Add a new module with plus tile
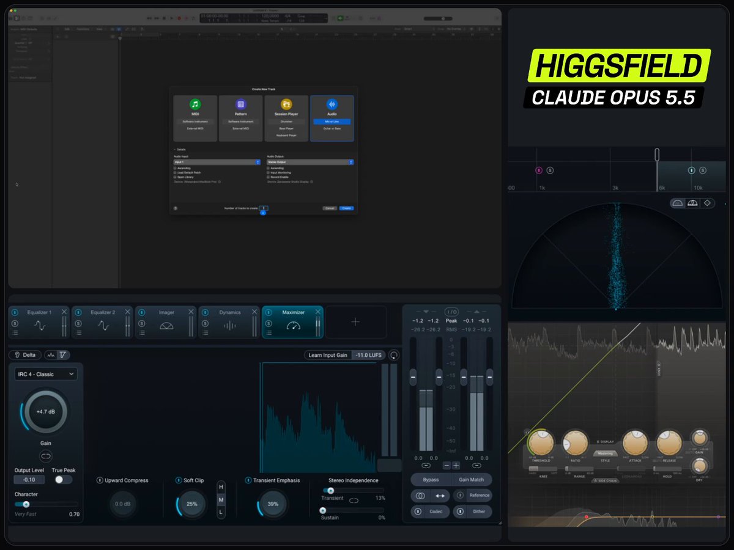The image size is (734, 550). pos(355,322)
